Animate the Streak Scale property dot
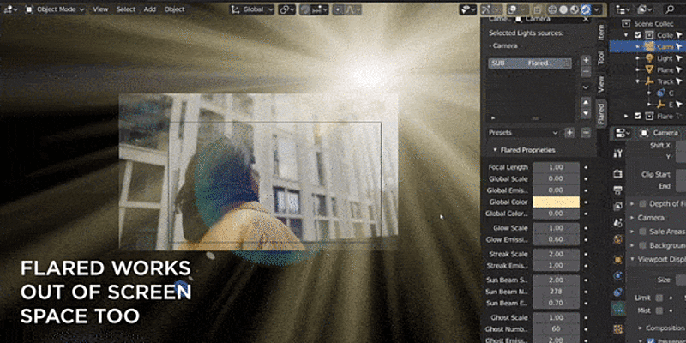686x343 pixels. point(587,254)
